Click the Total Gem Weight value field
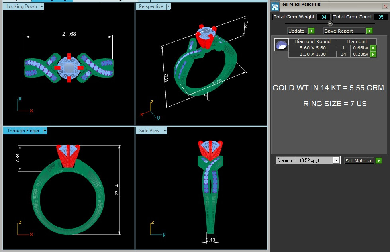Screen dimensions: 390x252 (323, 17)
